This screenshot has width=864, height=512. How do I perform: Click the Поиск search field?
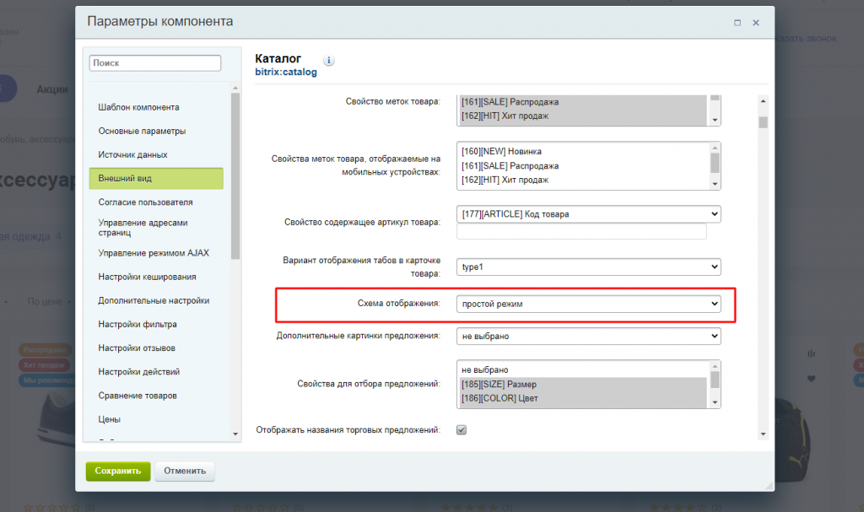click(155, 62)
